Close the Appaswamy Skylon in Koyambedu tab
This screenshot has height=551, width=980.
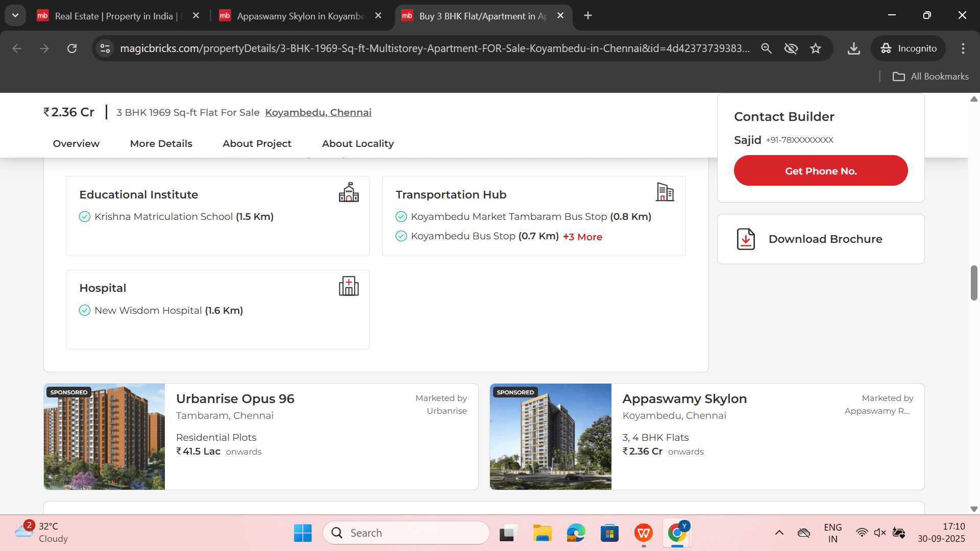click(378, 16)
